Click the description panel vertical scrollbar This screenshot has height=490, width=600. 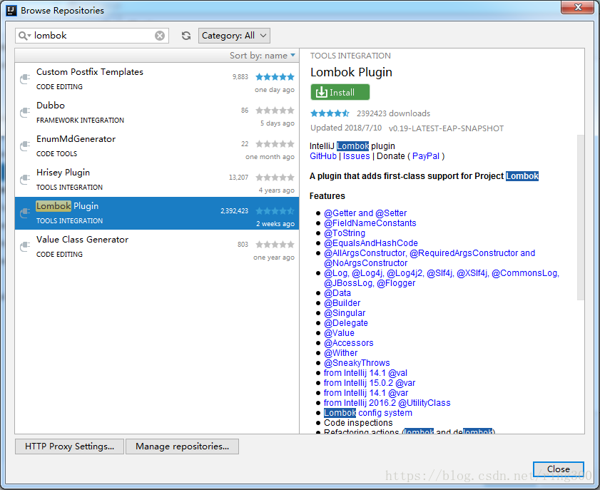pyautogui.click(x=581, y=218)
